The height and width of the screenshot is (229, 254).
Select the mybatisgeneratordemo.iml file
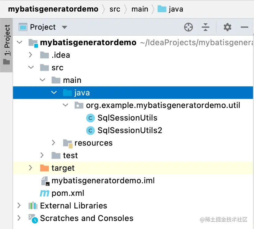pyautogui.click(x=103, y=180)
